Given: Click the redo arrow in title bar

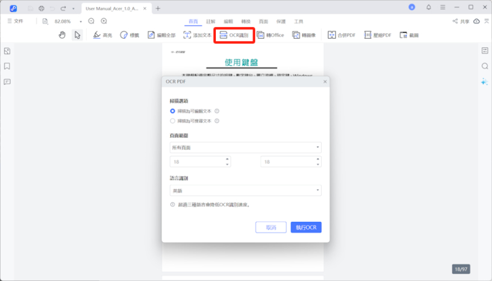Looking at the screenshot, I should (x=63, y=8).
